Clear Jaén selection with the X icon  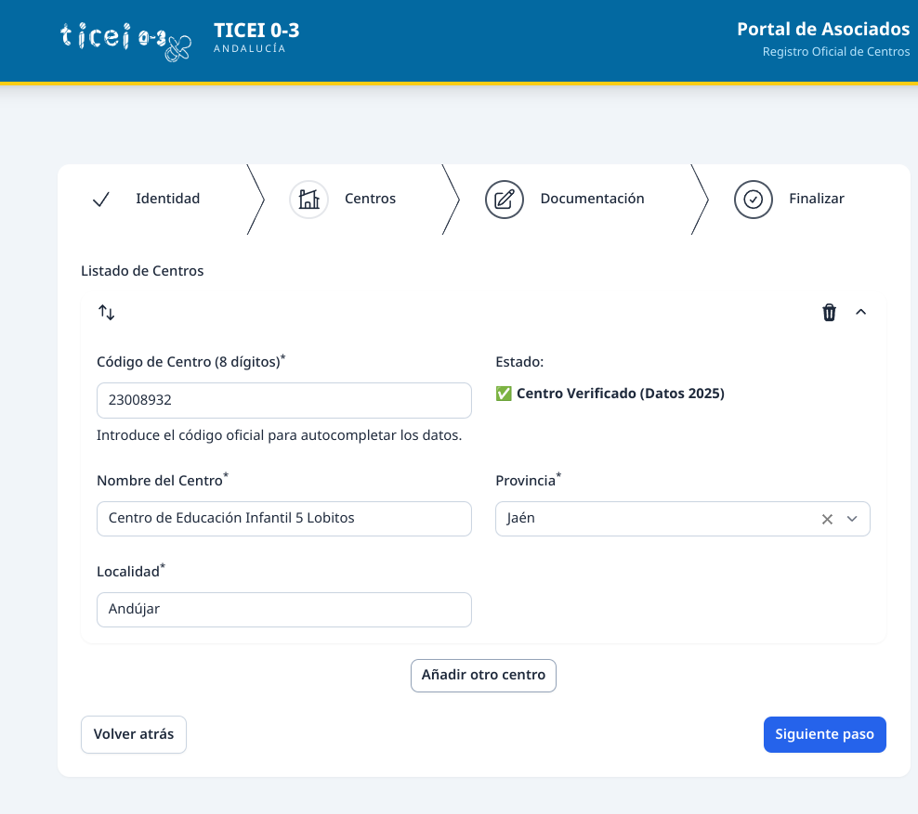tap(827, 520)
